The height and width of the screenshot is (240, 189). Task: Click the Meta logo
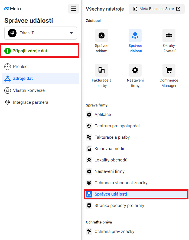tap(12, 9)
